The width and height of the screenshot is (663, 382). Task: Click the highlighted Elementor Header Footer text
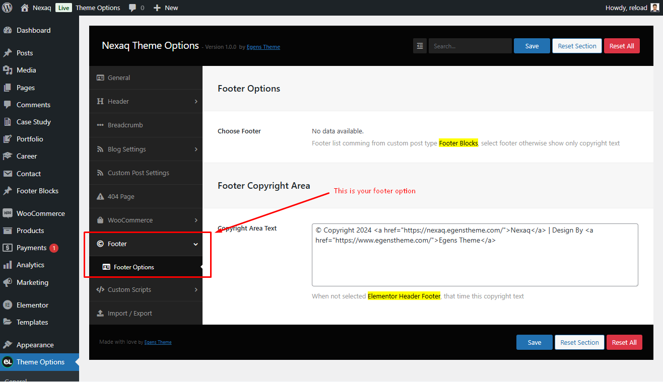[x=404, y=296]
